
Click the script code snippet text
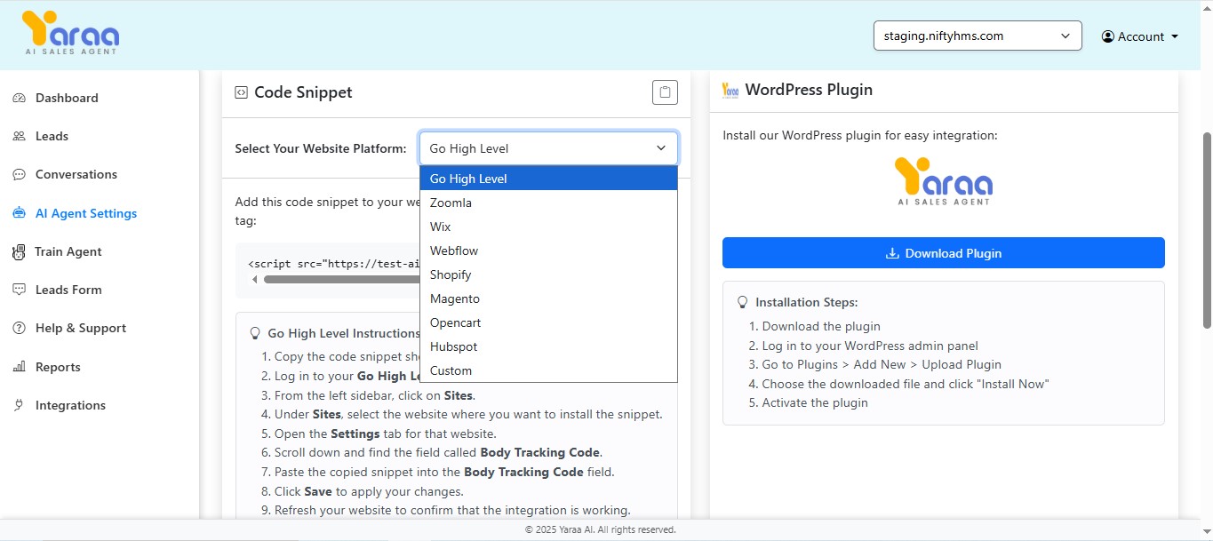point(333,264)
